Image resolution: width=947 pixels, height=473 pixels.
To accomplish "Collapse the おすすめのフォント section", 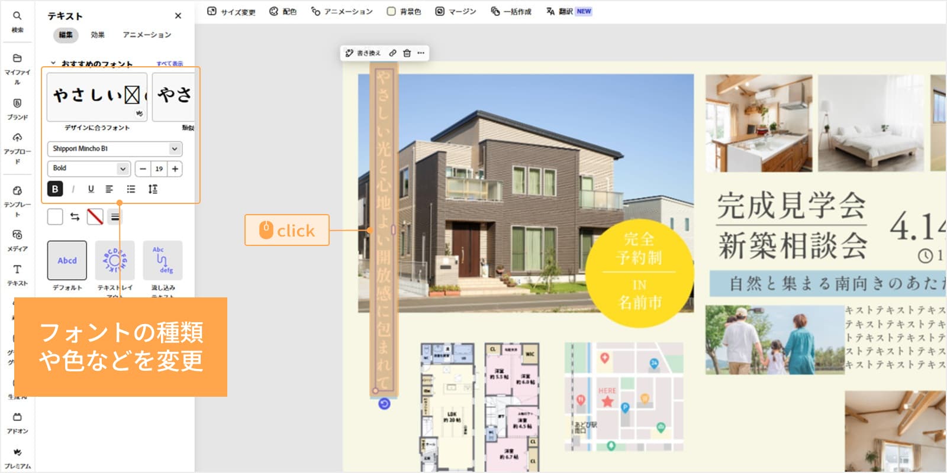I will point(53,63).
